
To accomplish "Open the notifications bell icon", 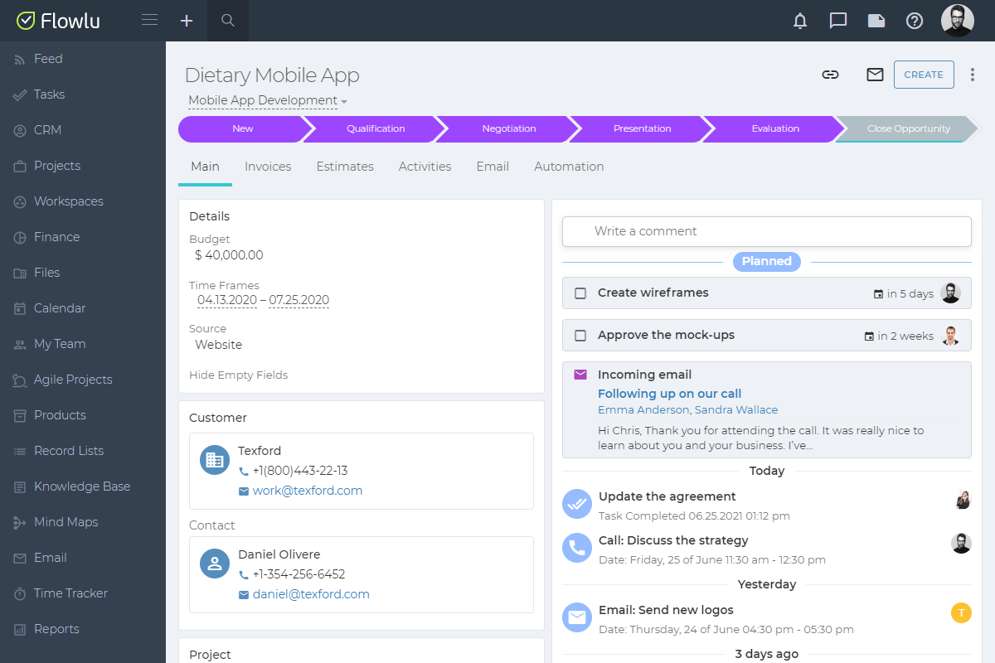I will 800,21.
